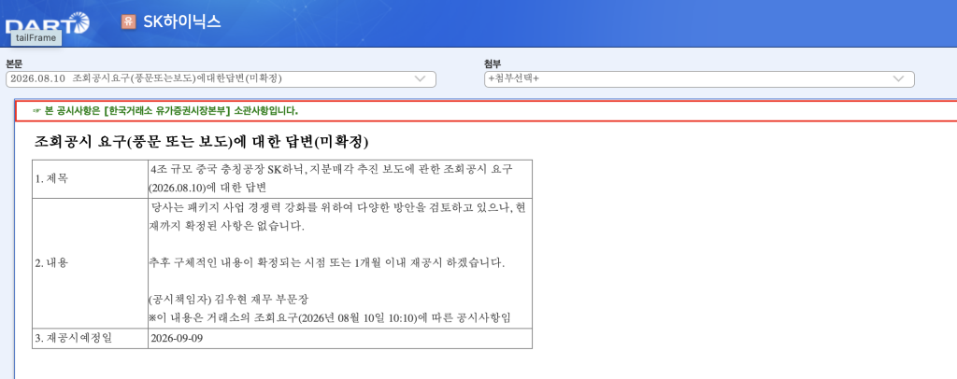Click the (공시책임자) 김우현 재무 부문장 line
The width and height of the screenshot is (957, 379).
pyautogui.click(x=229, y=301)
